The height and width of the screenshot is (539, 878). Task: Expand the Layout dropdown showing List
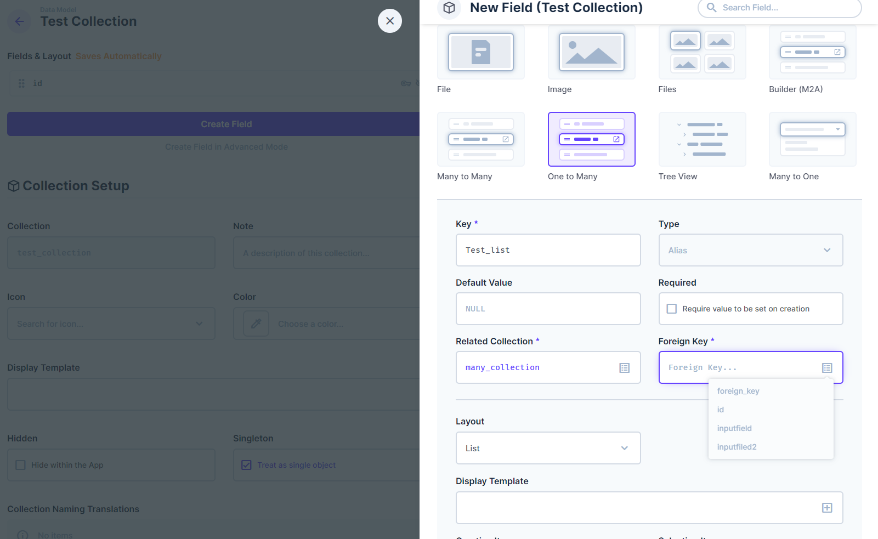[x=548, y=448]
